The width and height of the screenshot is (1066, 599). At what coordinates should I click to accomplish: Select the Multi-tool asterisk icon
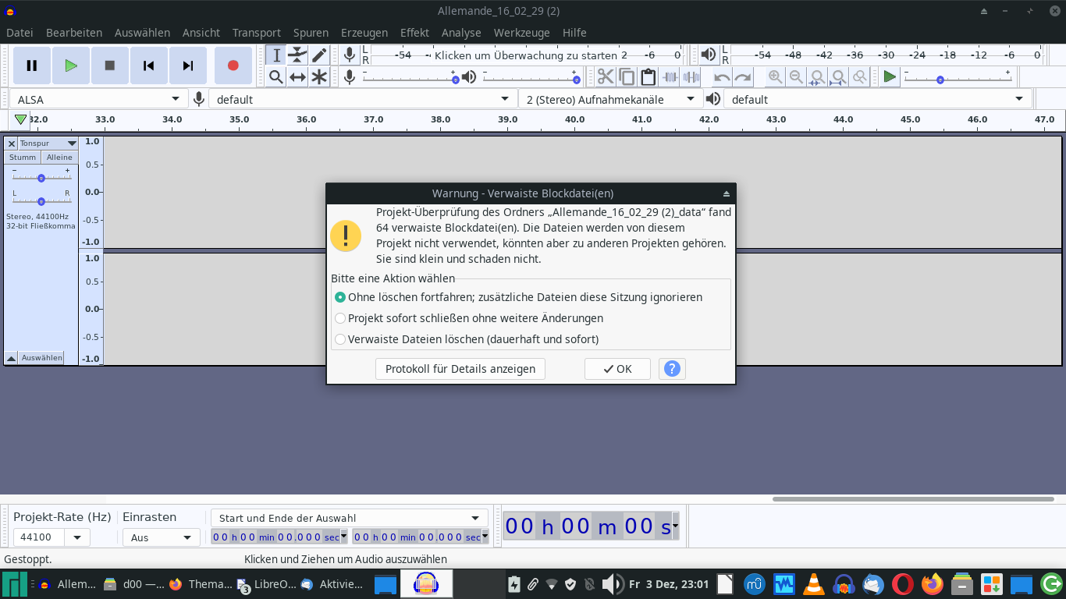click(x=319, y=76)
